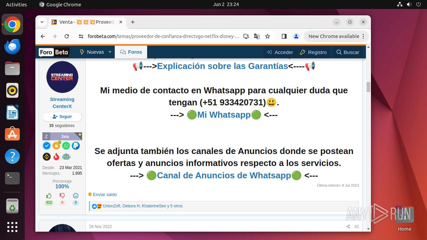Screen dimensions: 427x240
Task: Open the clock Jun 2 23:24 menu
Action: 226,4
